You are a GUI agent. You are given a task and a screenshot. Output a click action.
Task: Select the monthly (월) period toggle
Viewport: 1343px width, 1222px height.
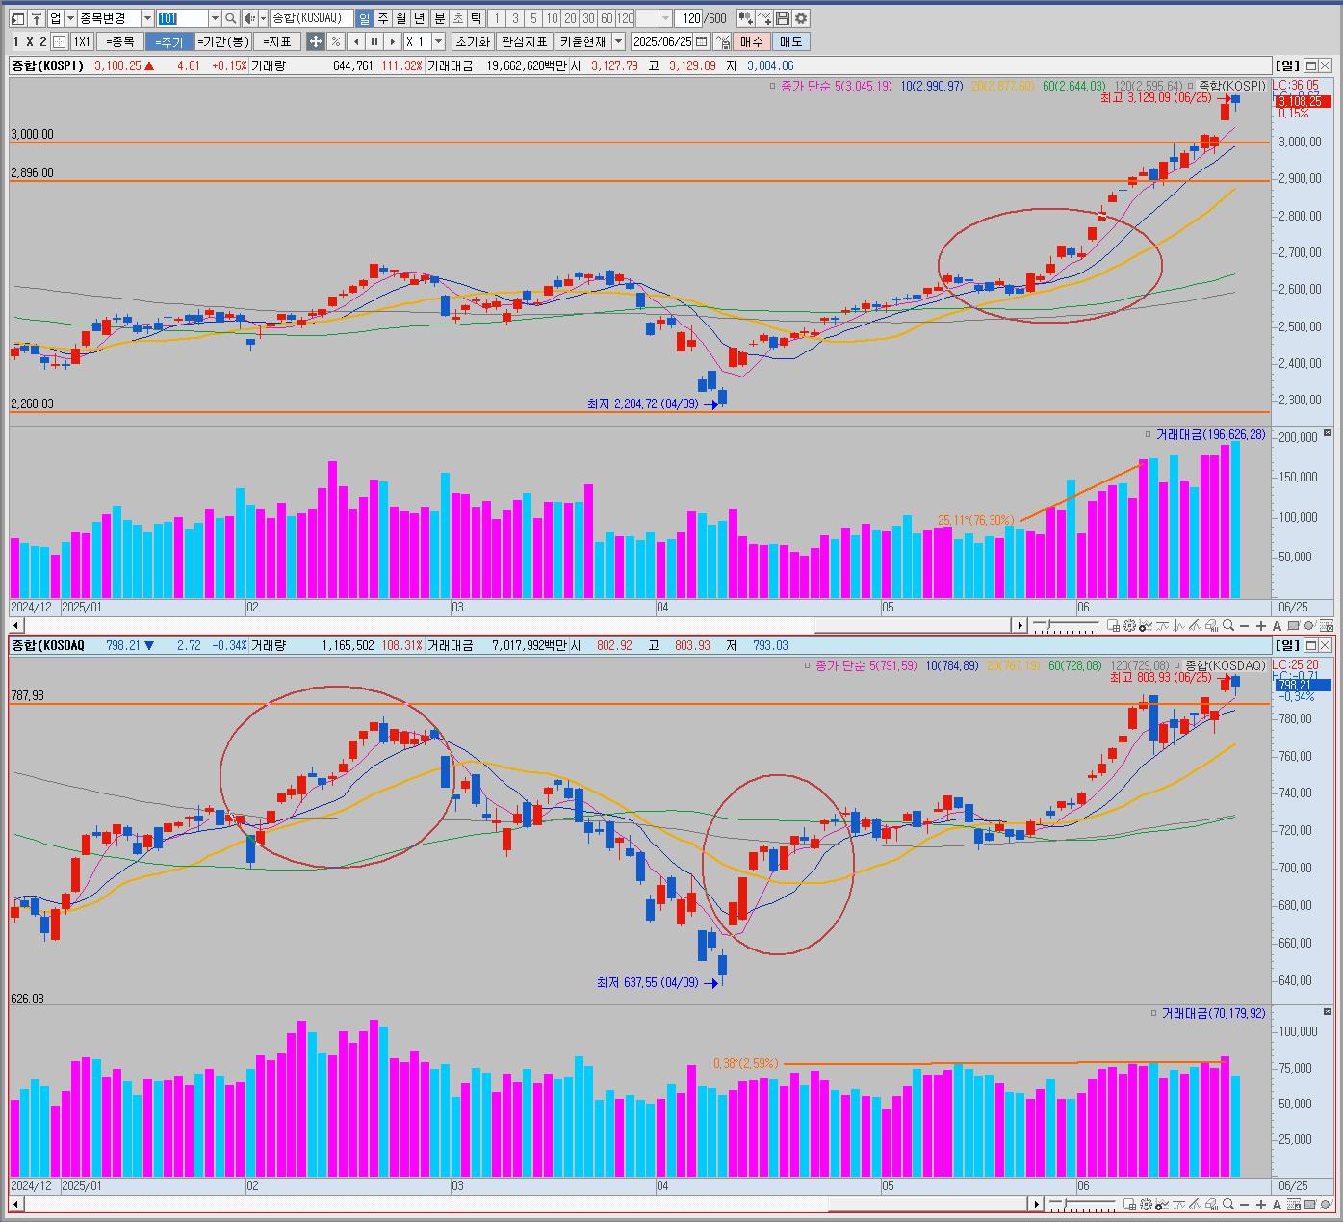click(400, 18)
